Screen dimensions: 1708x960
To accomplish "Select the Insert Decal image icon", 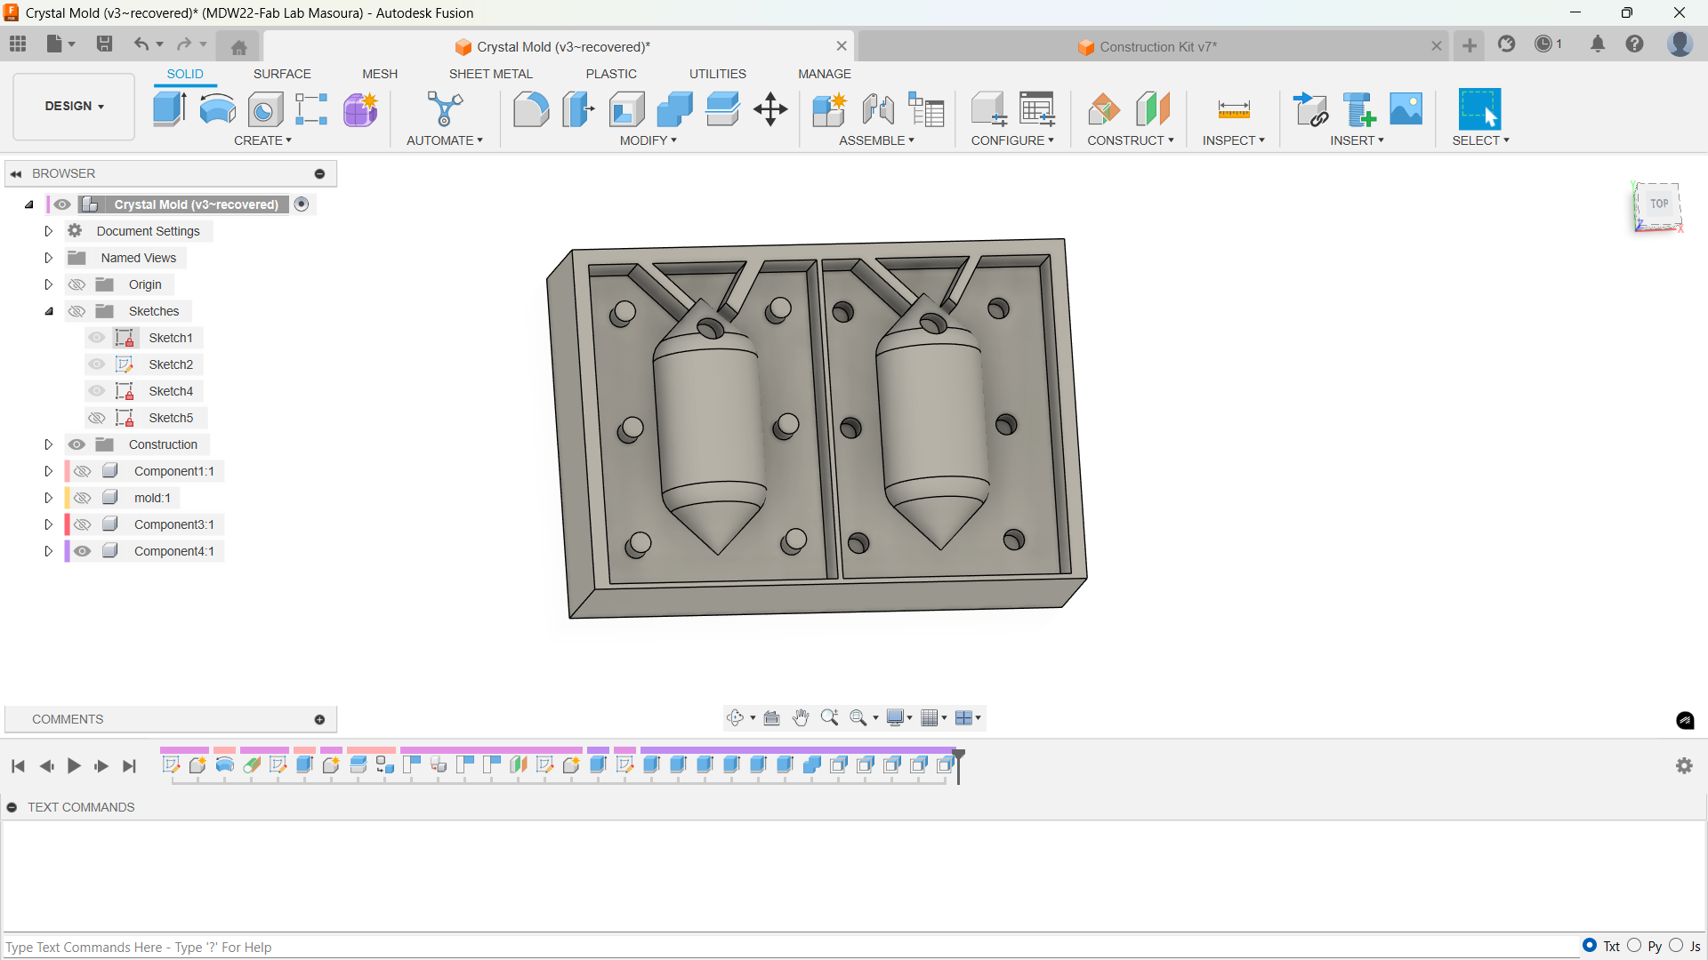I will click(1406, 109).
